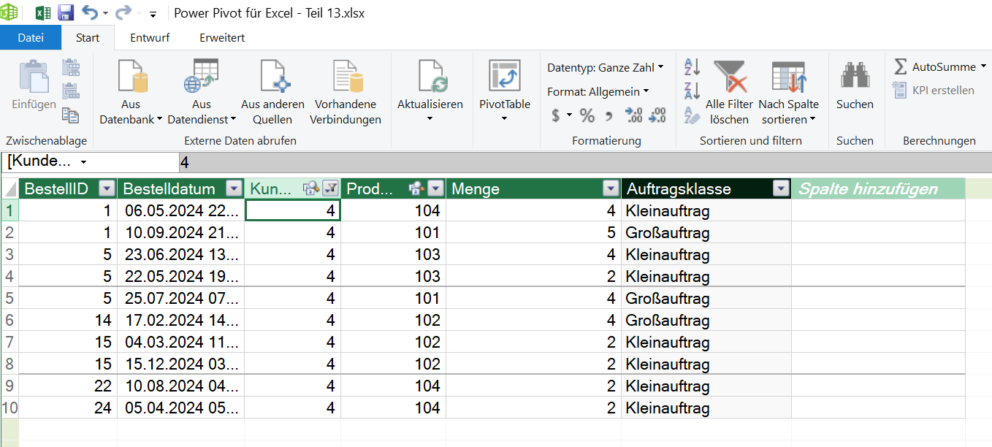This screenshot has height=447, width=992.
Task: Open the Menge column filter dropdown
Action: pos(611,189)
